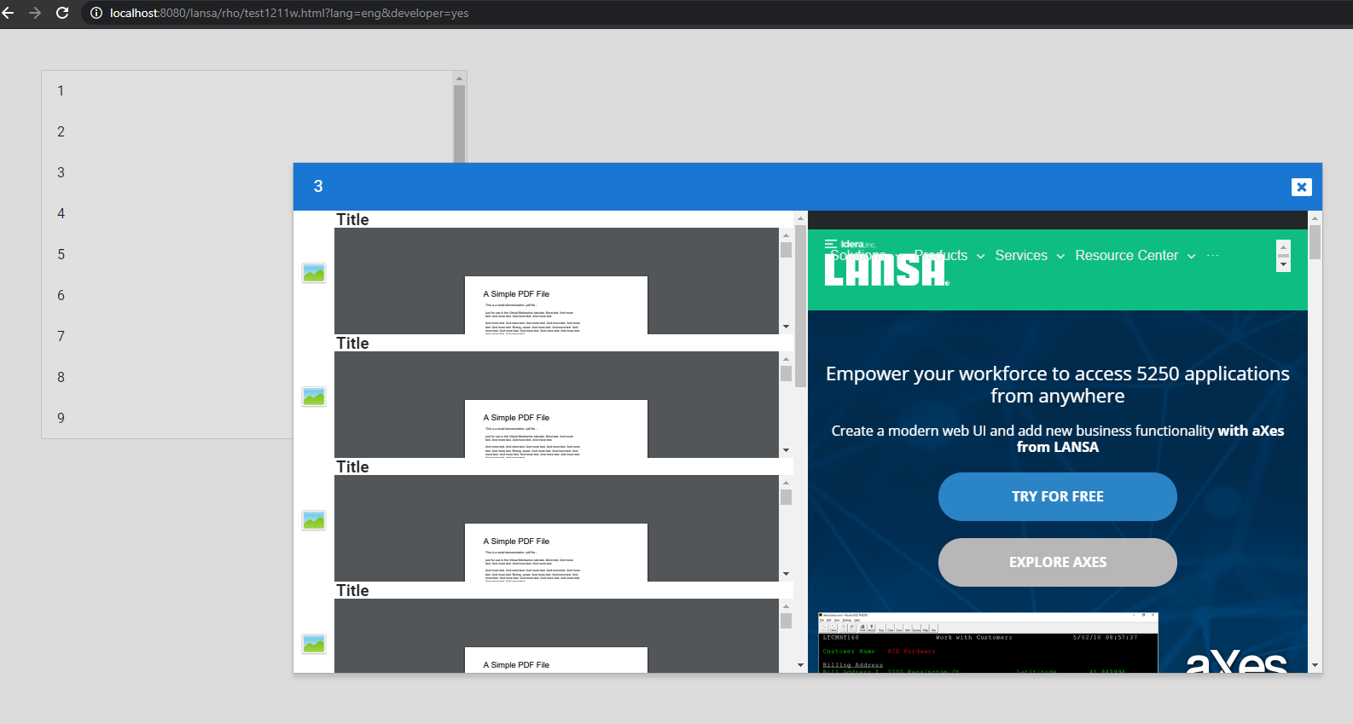Select row 3 in the list

(x=167, y=172)
